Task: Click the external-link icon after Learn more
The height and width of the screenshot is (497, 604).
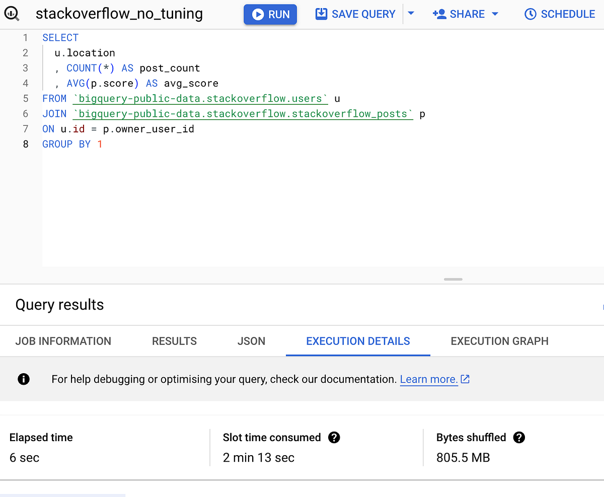Action: coord(466,379)
